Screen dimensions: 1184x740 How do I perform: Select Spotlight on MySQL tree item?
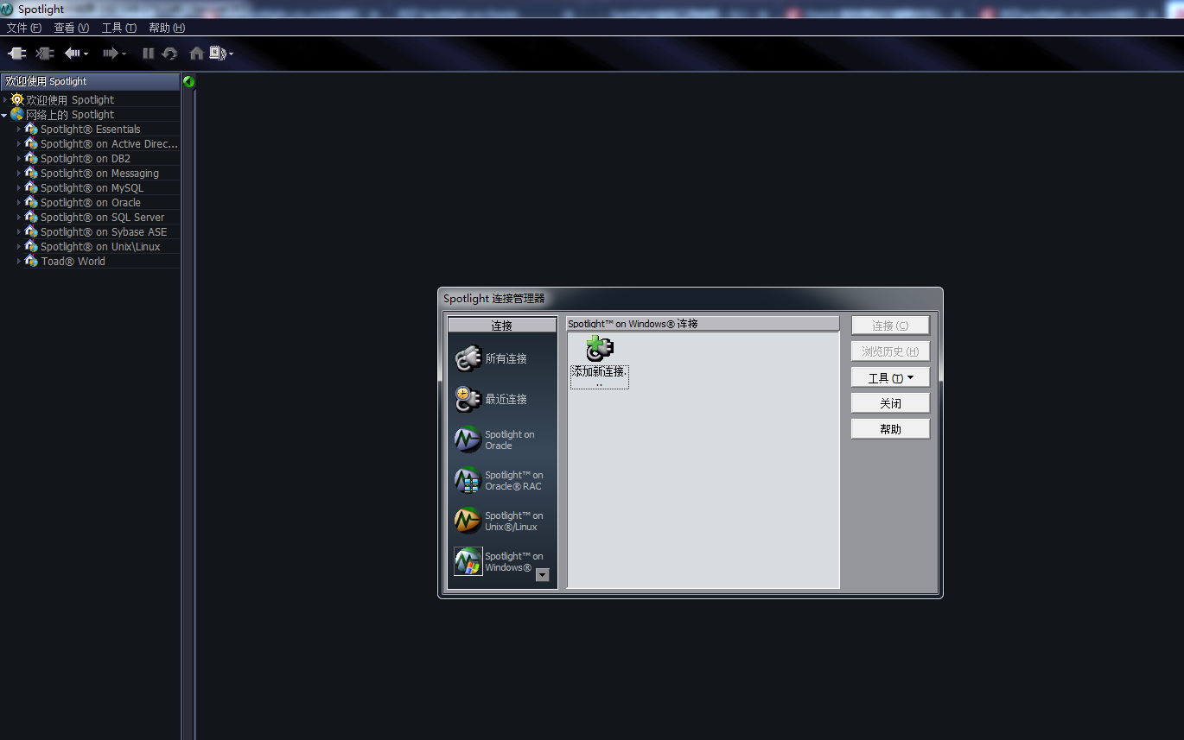(x=92, y=188)
